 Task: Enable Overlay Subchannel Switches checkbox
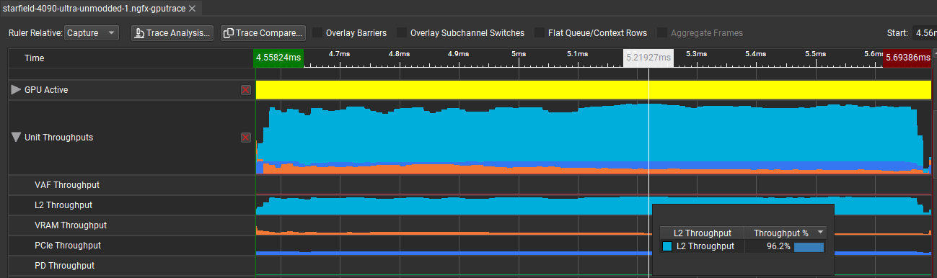point(401,33)
